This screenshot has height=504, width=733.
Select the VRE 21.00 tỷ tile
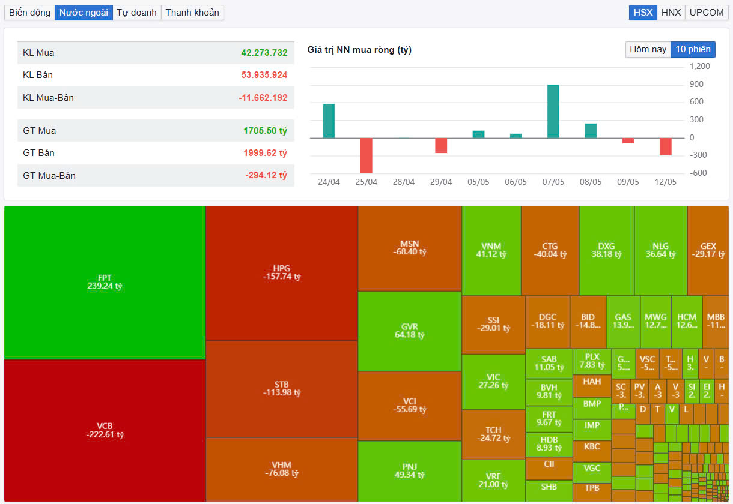tap(493, 481)
